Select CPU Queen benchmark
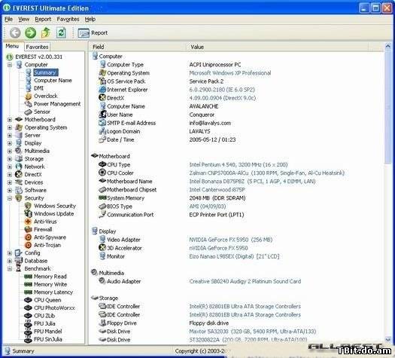The width and height of the screenshot is (395, 358). [47, 300]
